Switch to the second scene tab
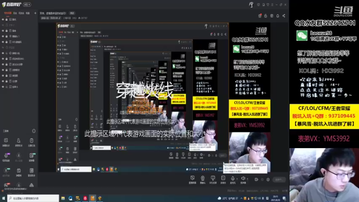The width and height of the screenshot is (359, 202). coord(15,13)
